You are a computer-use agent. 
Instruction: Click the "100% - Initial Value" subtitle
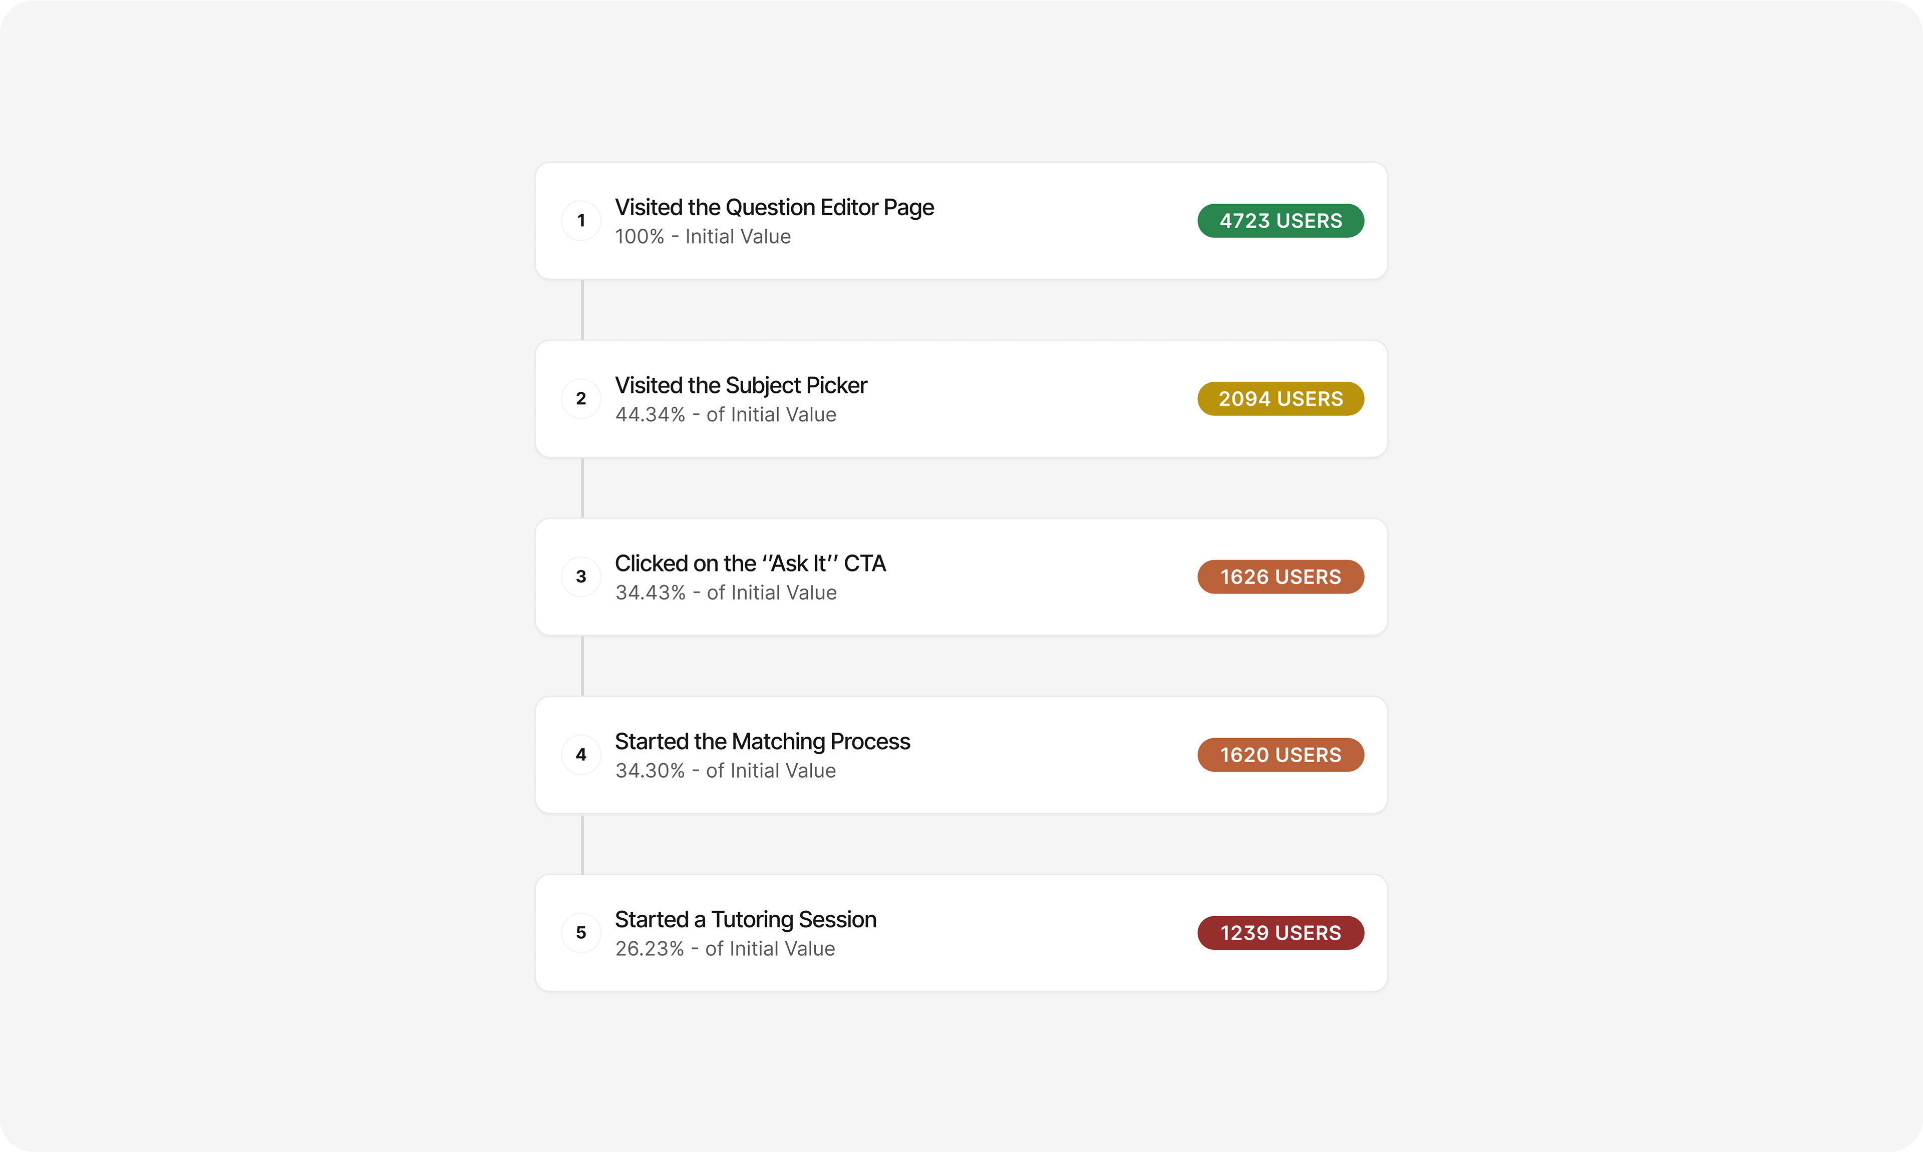(702, 237)
